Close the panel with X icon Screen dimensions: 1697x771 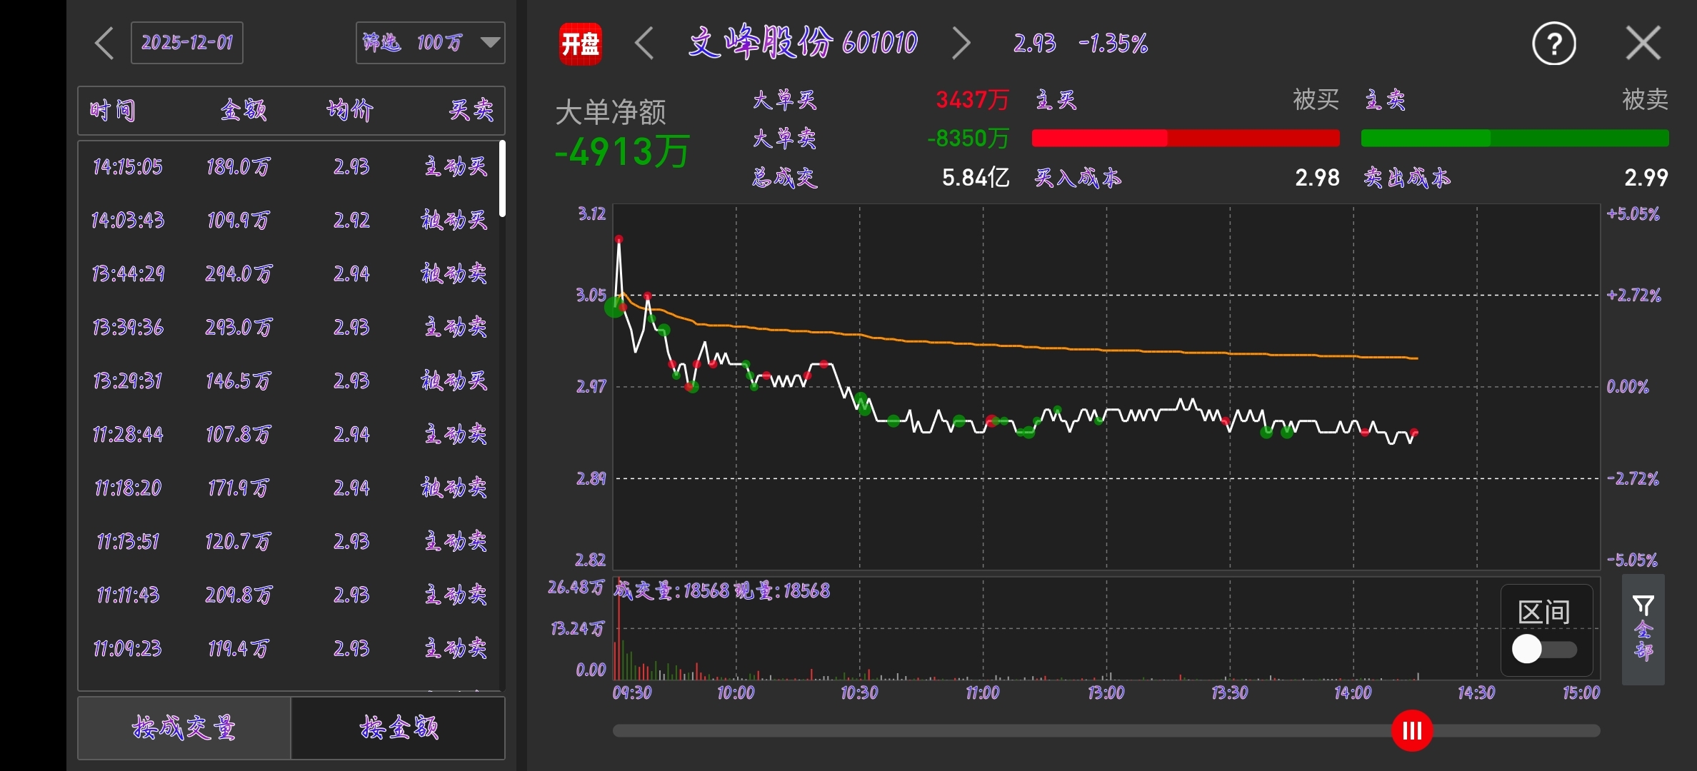[1643, 44]
